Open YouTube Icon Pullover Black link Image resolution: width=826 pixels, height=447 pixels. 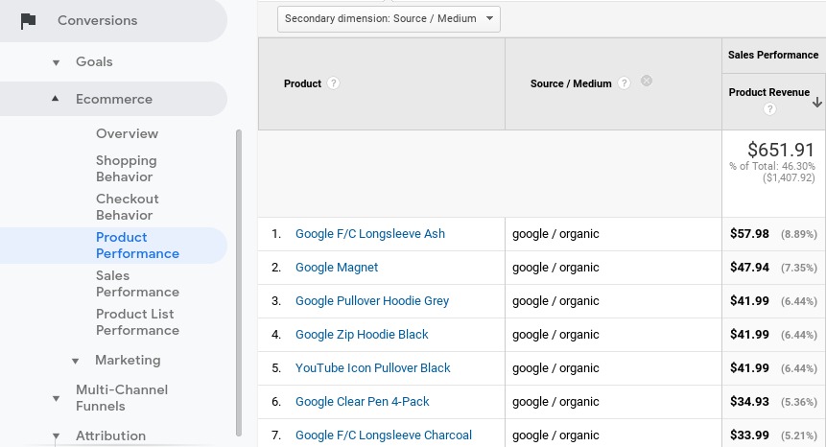coord(373,368)
